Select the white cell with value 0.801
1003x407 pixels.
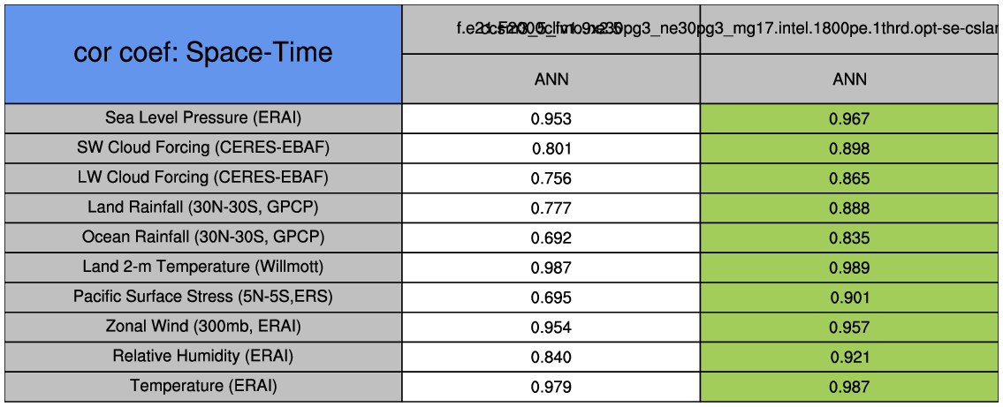click(x=551, y=148)
